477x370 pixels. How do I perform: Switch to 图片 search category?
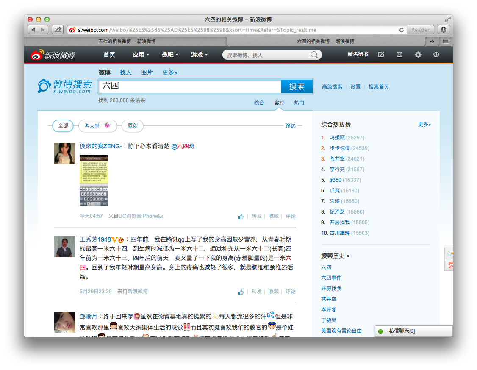click(147, 72)
